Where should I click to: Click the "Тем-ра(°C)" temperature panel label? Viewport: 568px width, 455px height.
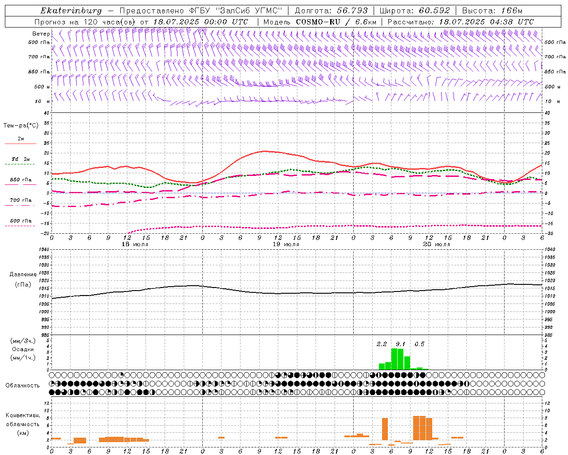coord(21,126)
